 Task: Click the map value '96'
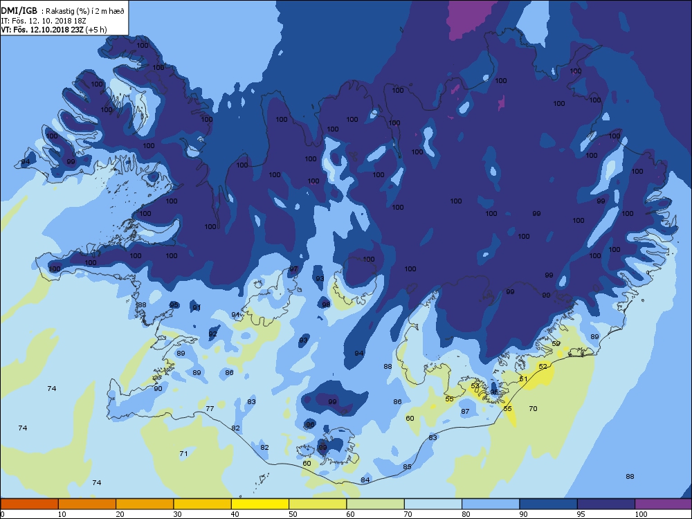coord(310,425)
